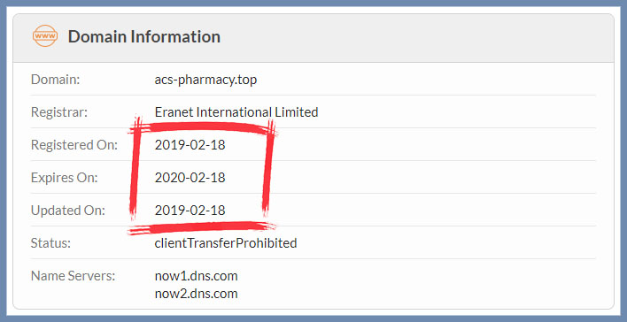Click the orange www globe icon
The width and height of the screenshot is (627, 322).
tap(45, 36)
